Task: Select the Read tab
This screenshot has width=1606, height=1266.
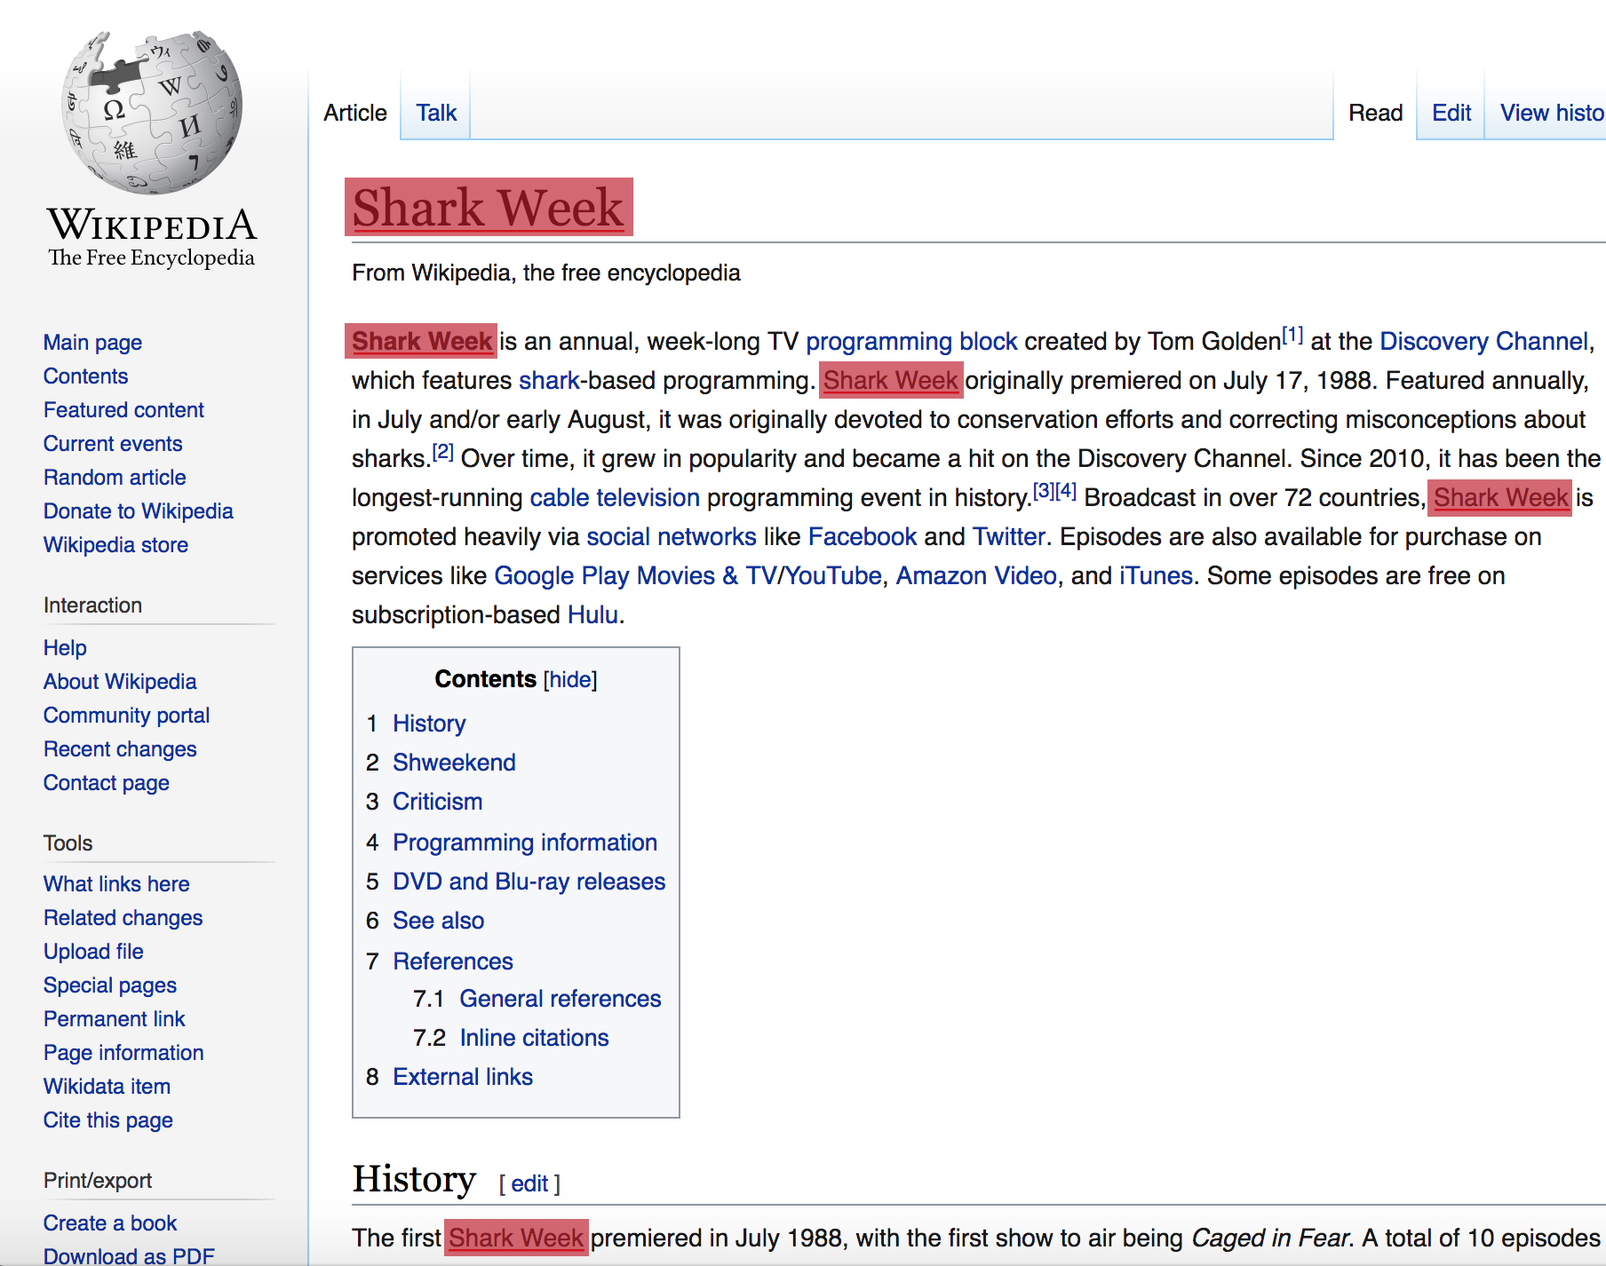Action: (x=1375, y=113)
